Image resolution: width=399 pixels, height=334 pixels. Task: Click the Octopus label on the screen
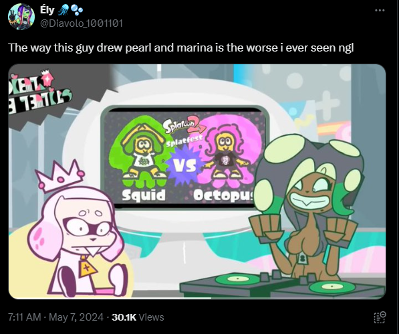tap(223, 196)
